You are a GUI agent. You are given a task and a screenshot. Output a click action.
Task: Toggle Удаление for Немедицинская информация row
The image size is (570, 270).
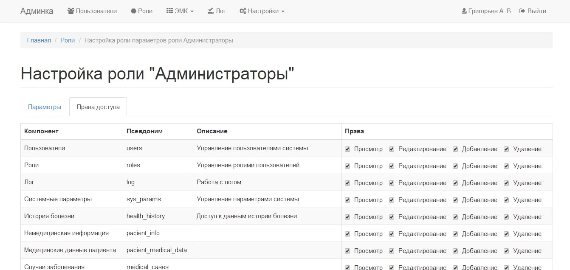506,234
